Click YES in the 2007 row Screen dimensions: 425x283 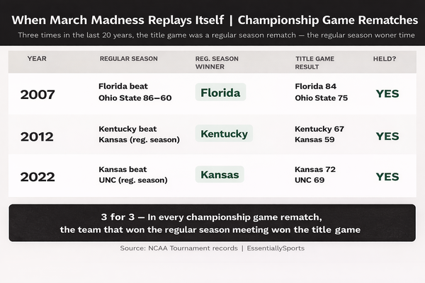[387, 94]
